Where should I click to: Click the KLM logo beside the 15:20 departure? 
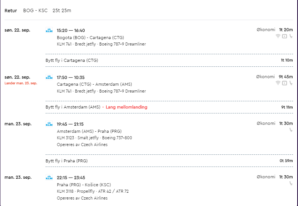click(49, 30)
